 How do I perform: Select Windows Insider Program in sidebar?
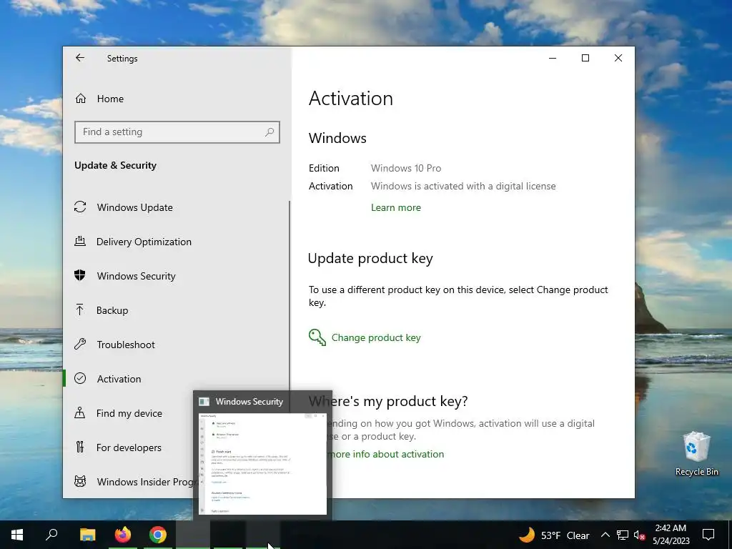[129, 481]
